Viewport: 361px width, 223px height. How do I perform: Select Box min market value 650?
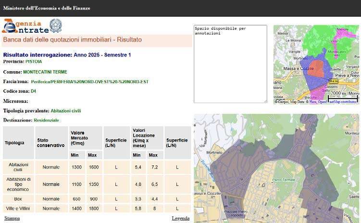click(x=76, y=199)
